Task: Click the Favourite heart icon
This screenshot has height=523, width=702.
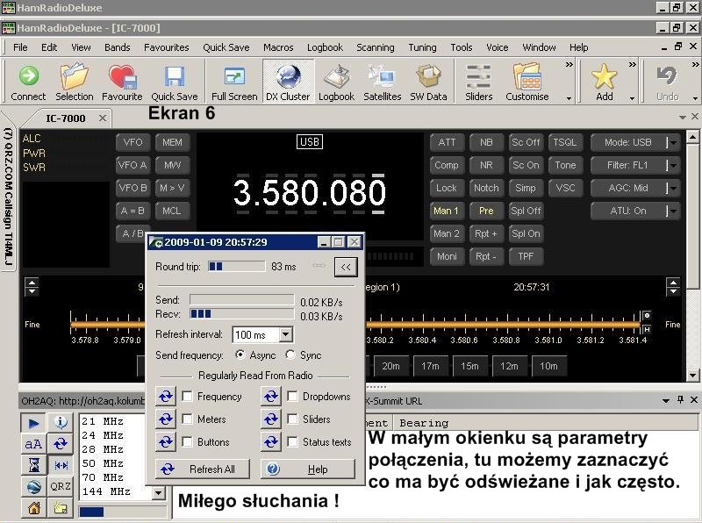Action: click(122, 82)
